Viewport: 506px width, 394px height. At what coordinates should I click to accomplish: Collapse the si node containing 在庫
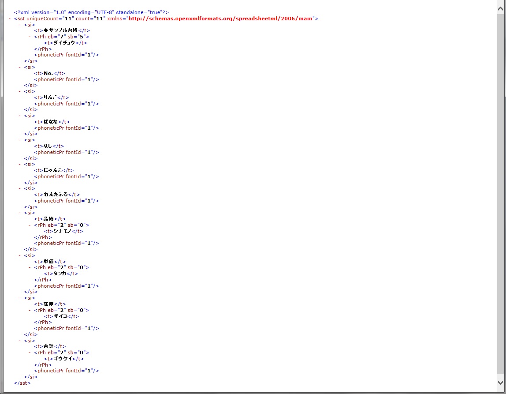20,298
